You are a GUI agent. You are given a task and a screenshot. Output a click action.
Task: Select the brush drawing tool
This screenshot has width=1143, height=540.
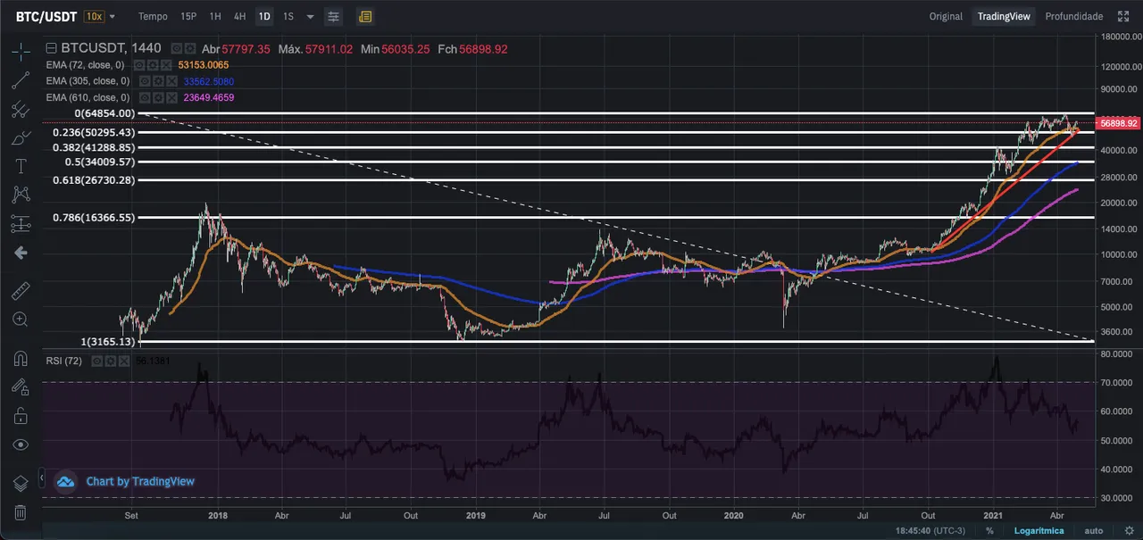point(21,138)
